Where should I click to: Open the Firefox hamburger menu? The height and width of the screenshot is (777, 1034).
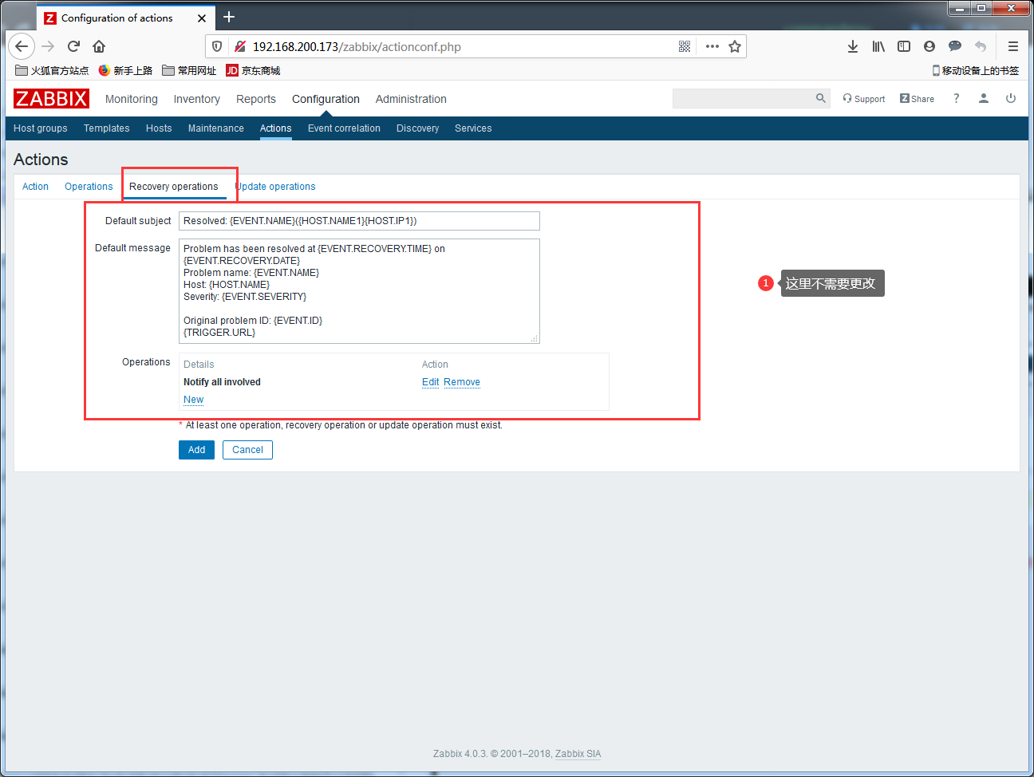coord(1013,46)
